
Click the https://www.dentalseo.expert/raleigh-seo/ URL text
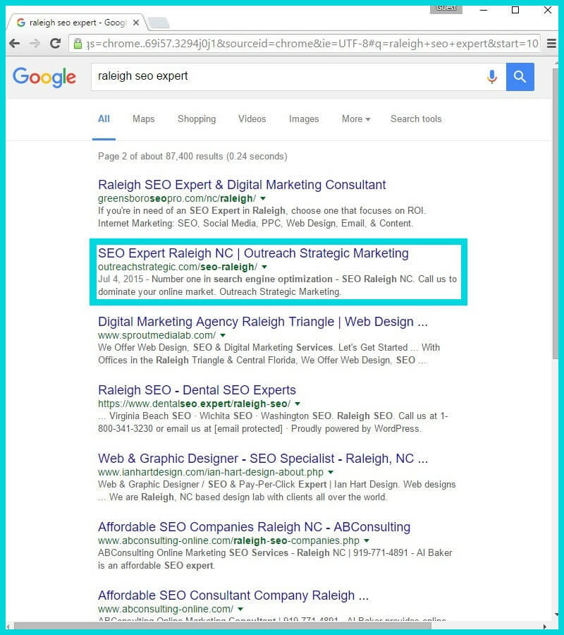pos(194,404)
